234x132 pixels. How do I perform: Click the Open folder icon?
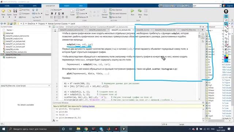(x=9, y=11)
